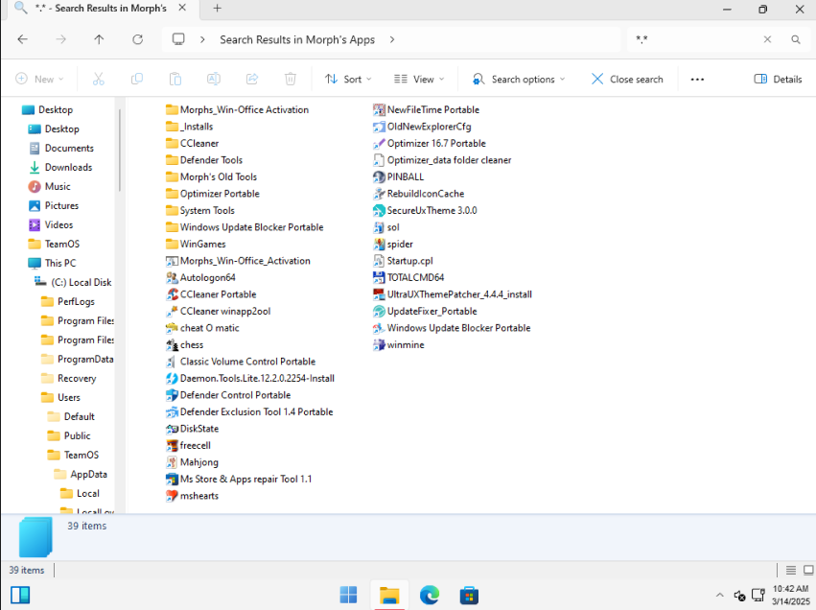Select Morph's Old Tools folder
Screen dimensions: 816x610
(x=211, y=177)
